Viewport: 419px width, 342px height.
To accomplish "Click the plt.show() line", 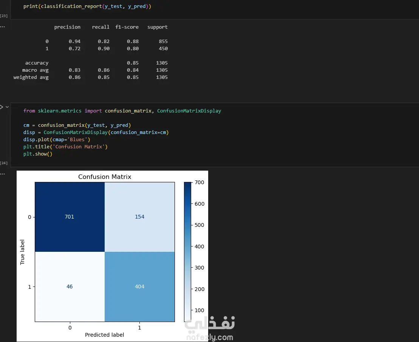I will point(38,154).
